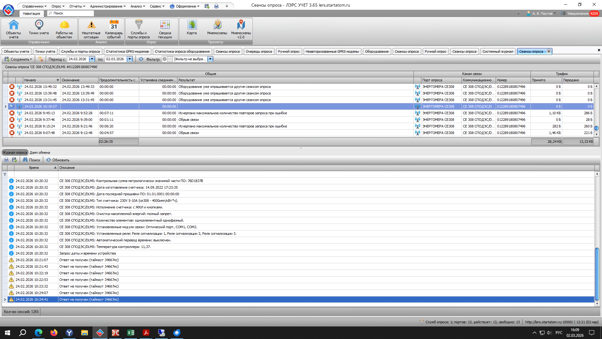
Task: Click Обновить button in journal
Action: click(x=58, y=160)
